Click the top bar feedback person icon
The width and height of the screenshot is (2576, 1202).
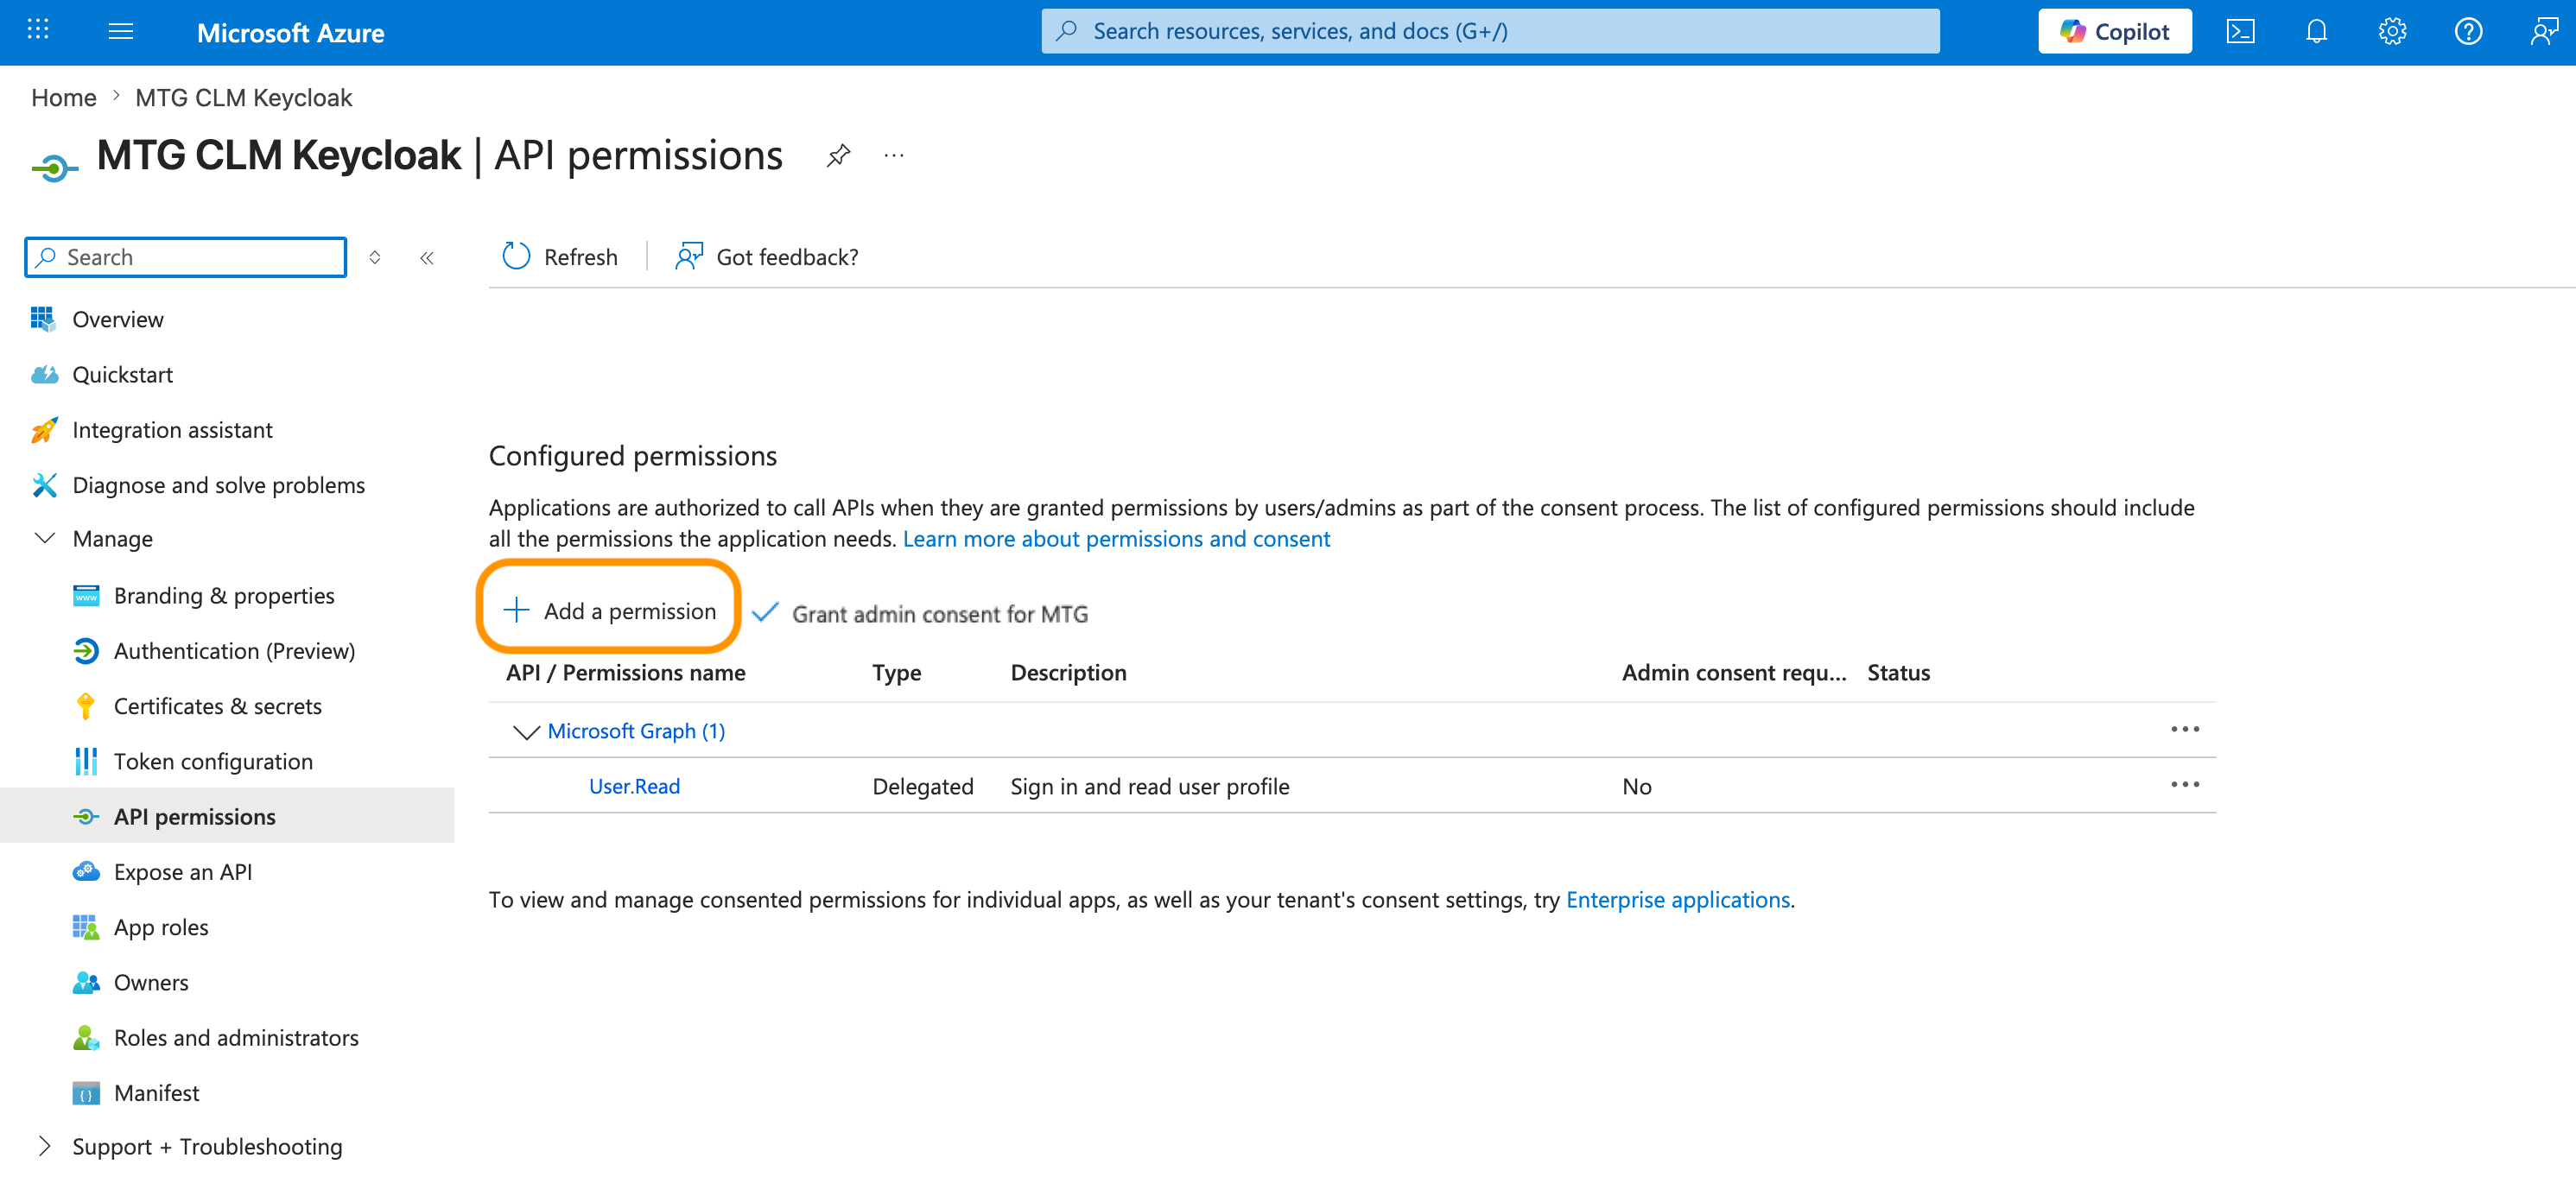tap(2545, 31)
